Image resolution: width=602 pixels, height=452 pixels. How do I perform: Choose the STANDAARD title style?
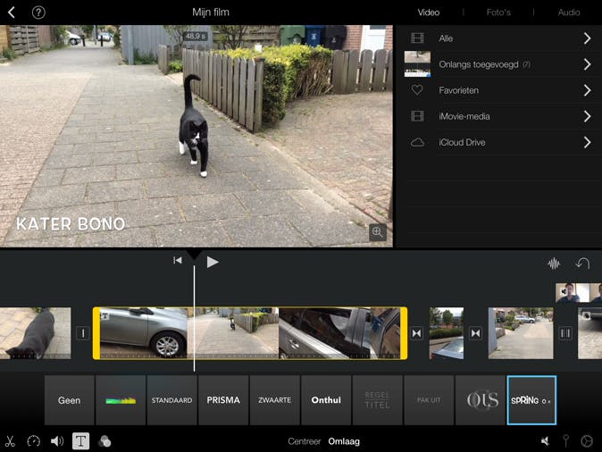pos(172,400)
